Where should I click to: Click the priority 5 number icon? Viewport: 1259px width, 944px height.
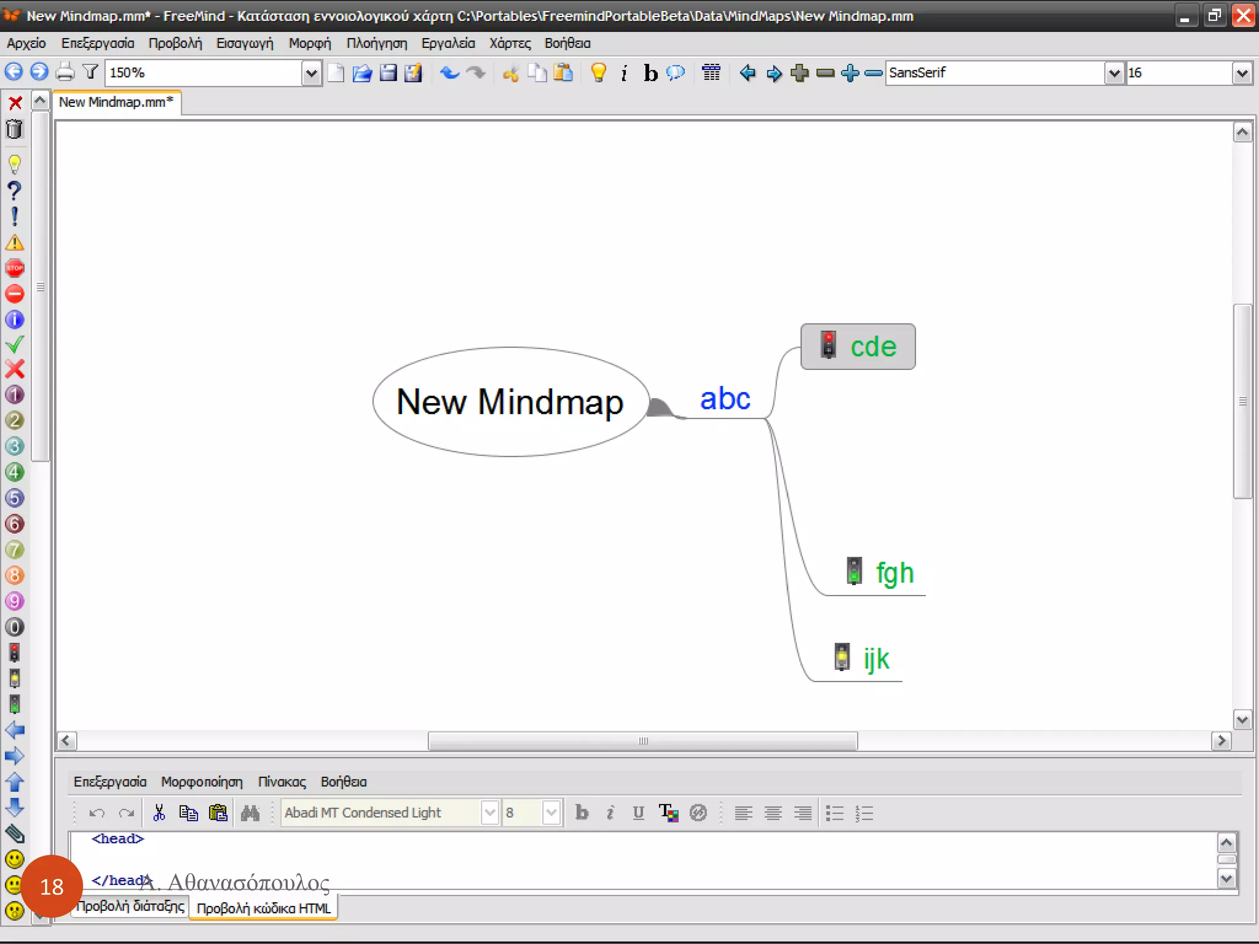(x=15, y=498)
